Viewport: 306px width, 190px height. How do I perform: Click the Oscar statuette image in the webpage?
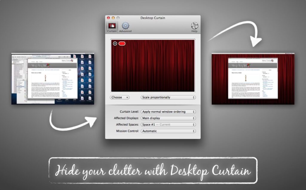point(246,78)
